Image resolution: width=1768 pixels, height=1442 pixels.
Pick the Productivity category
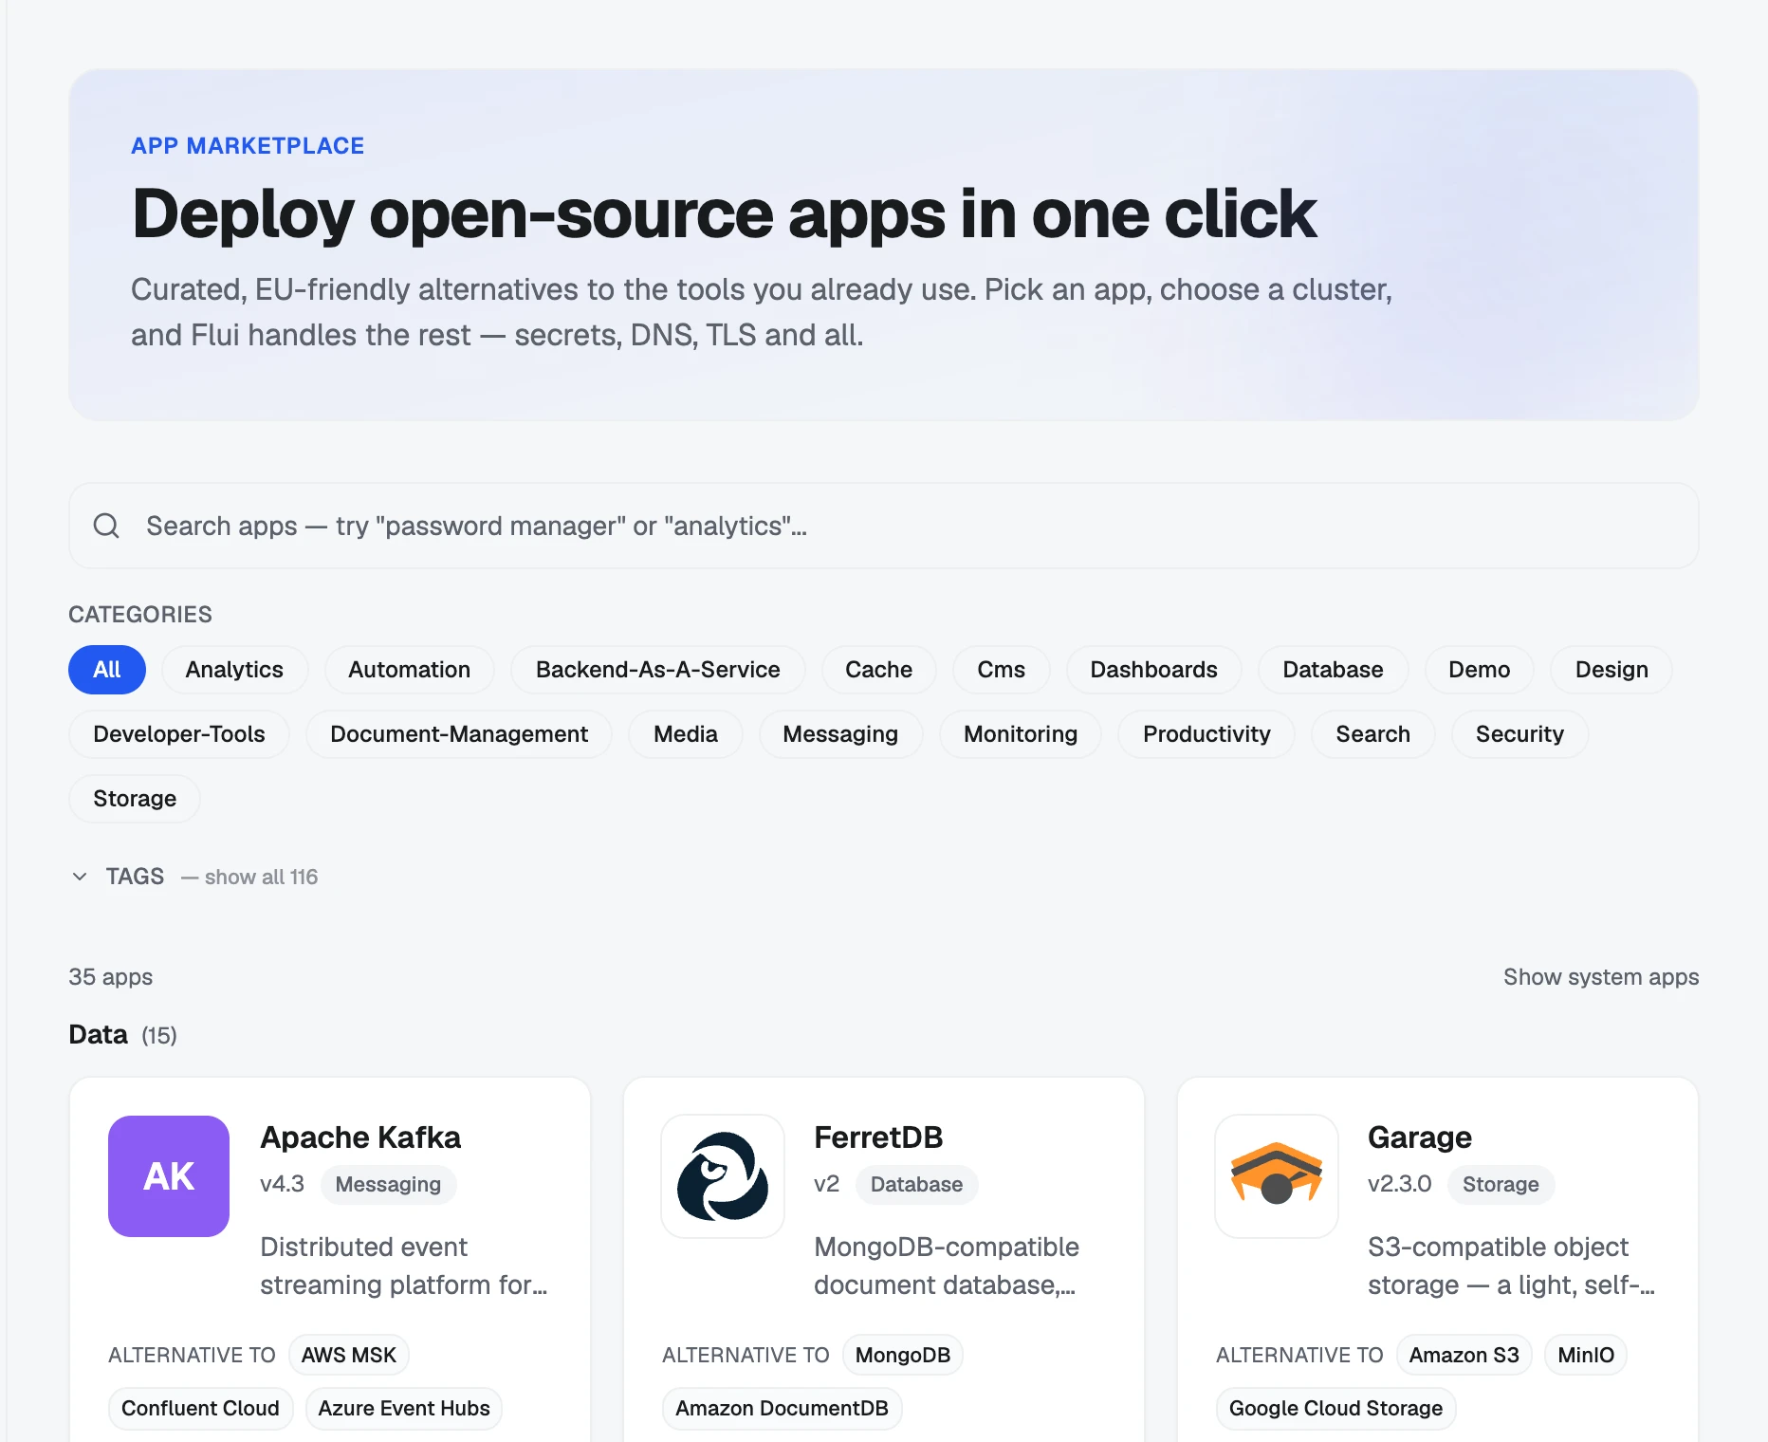click(1206, 734)
